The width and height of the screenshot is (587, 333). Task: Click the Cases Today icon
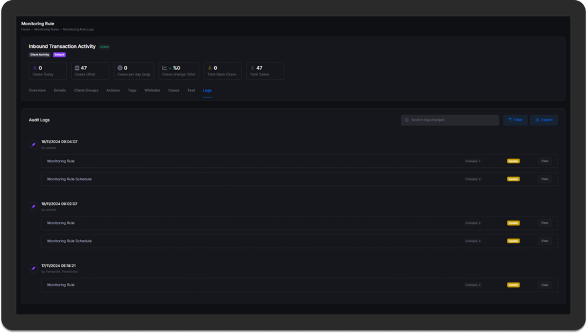coord(35,68)
